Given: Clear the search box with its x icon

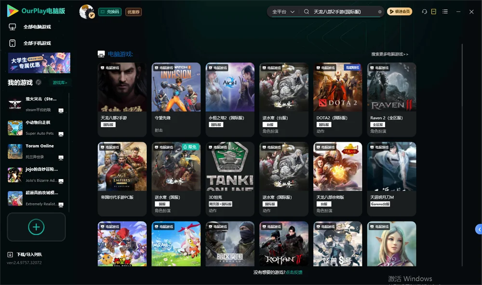Looking at the screenshot, I should click(x=380, y=12).
